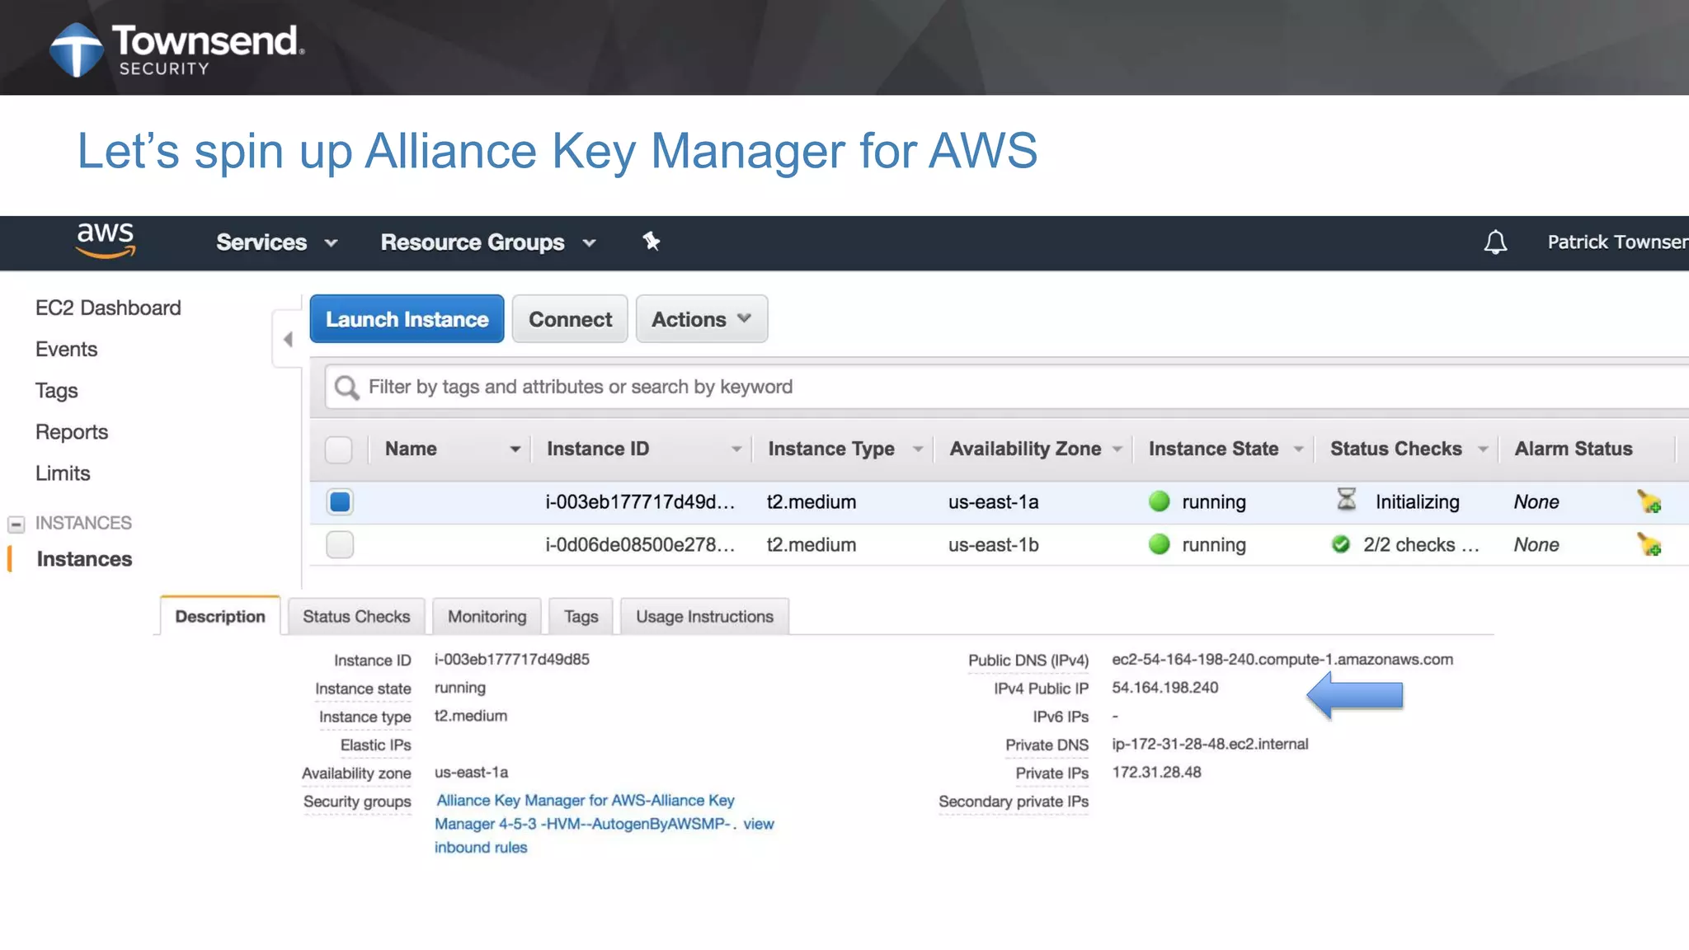This screenshot has width=1689, height=950.
Task: Uncheck the i-003eb177717d49d instance checkbox
Action: 340,501
